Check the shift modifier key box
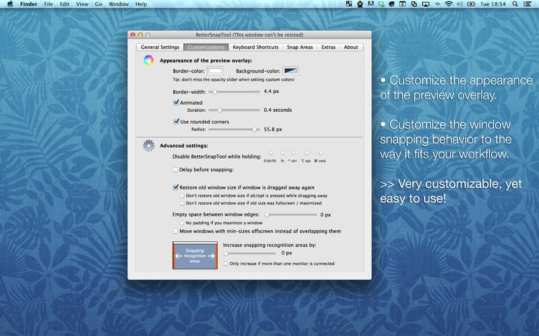This screenshot has height=336, width=539. click(x=271, y=153)
